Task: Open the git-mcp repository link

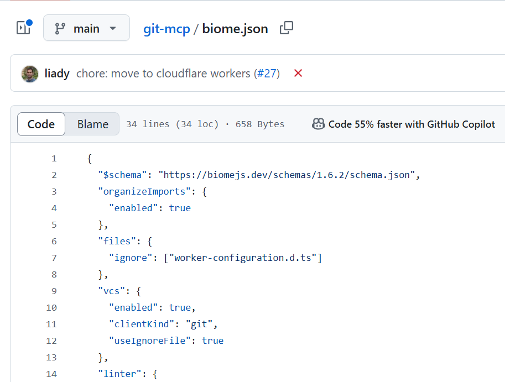Action: (167, 28)
